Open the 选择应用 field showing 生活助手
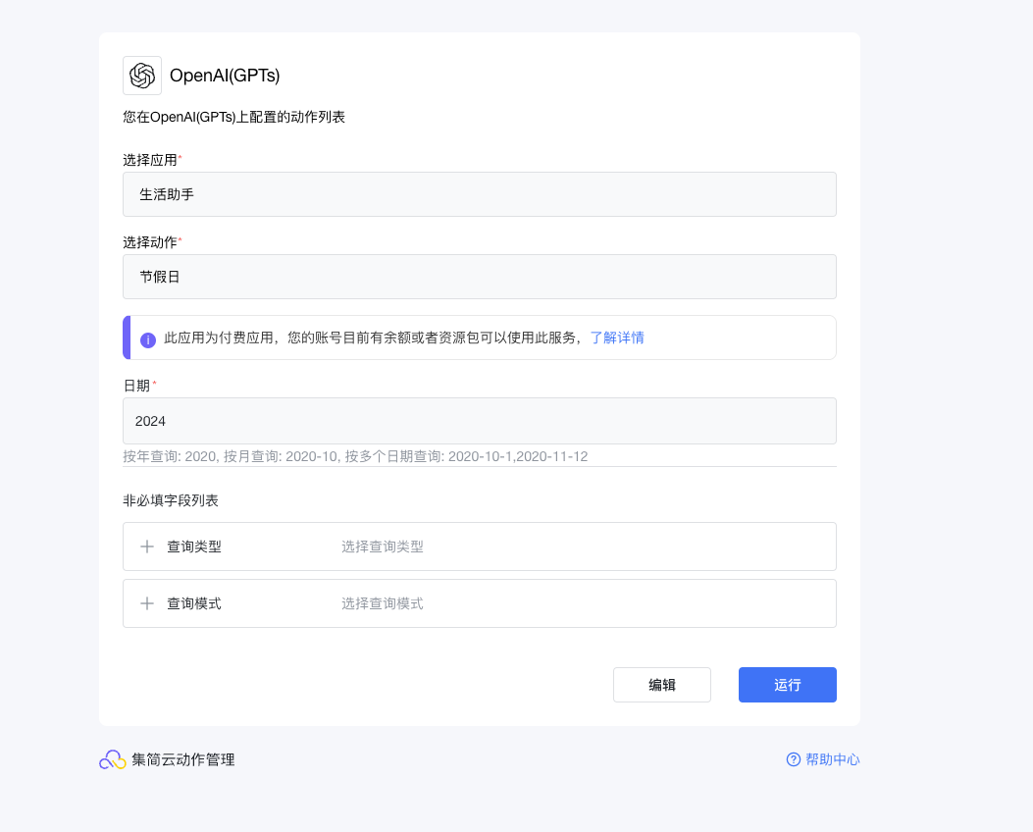This screenshot has height=832, width=1033. tap(480, 194)
